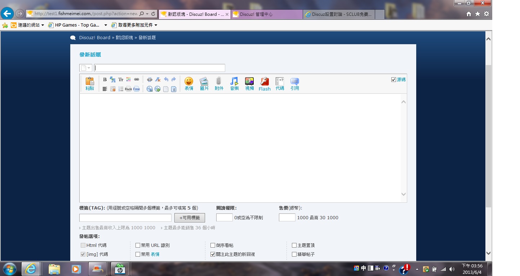
Task: Click the 閱讀權限 input box
Action: pyautogui.click(x=225, y=217)
